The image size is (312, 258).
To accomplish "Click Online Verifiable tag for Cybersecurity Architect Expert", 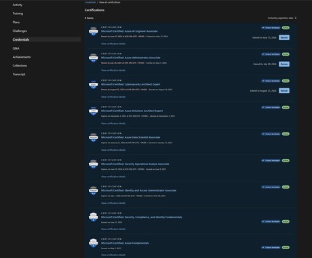I will (x=271, y=81).
